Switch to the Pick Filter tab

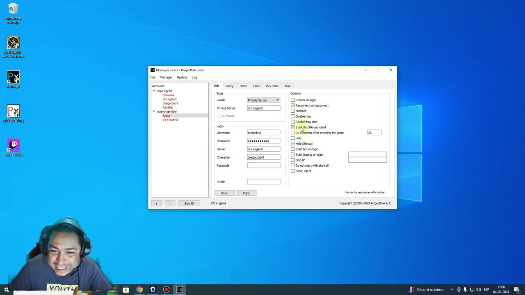point(272,86)
